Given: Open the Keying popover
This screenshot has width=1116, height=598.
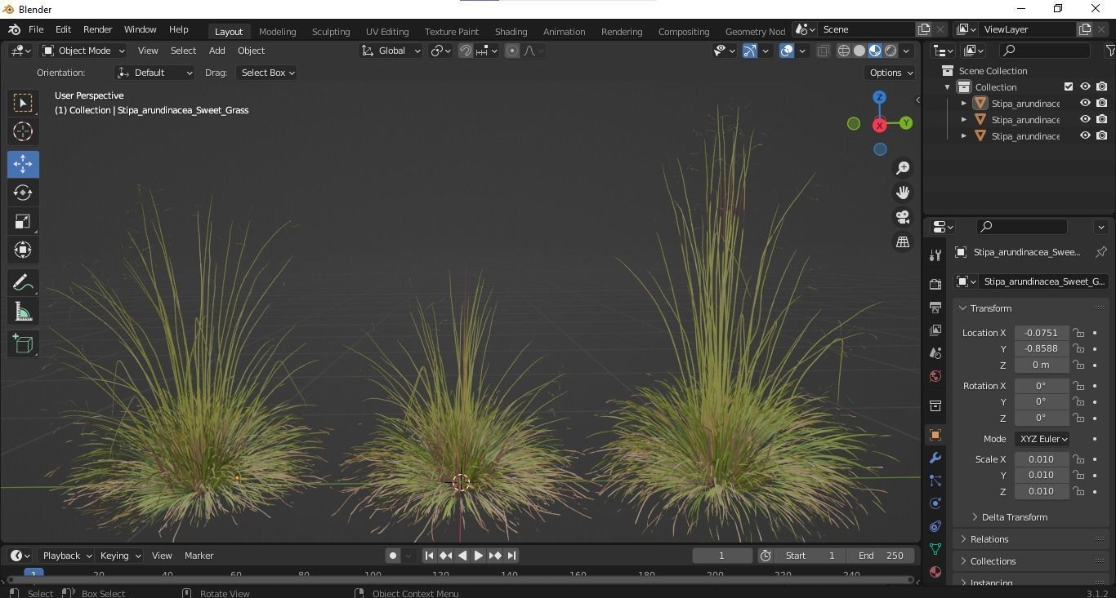Looking at the screenshot, I should coord(119,556).
